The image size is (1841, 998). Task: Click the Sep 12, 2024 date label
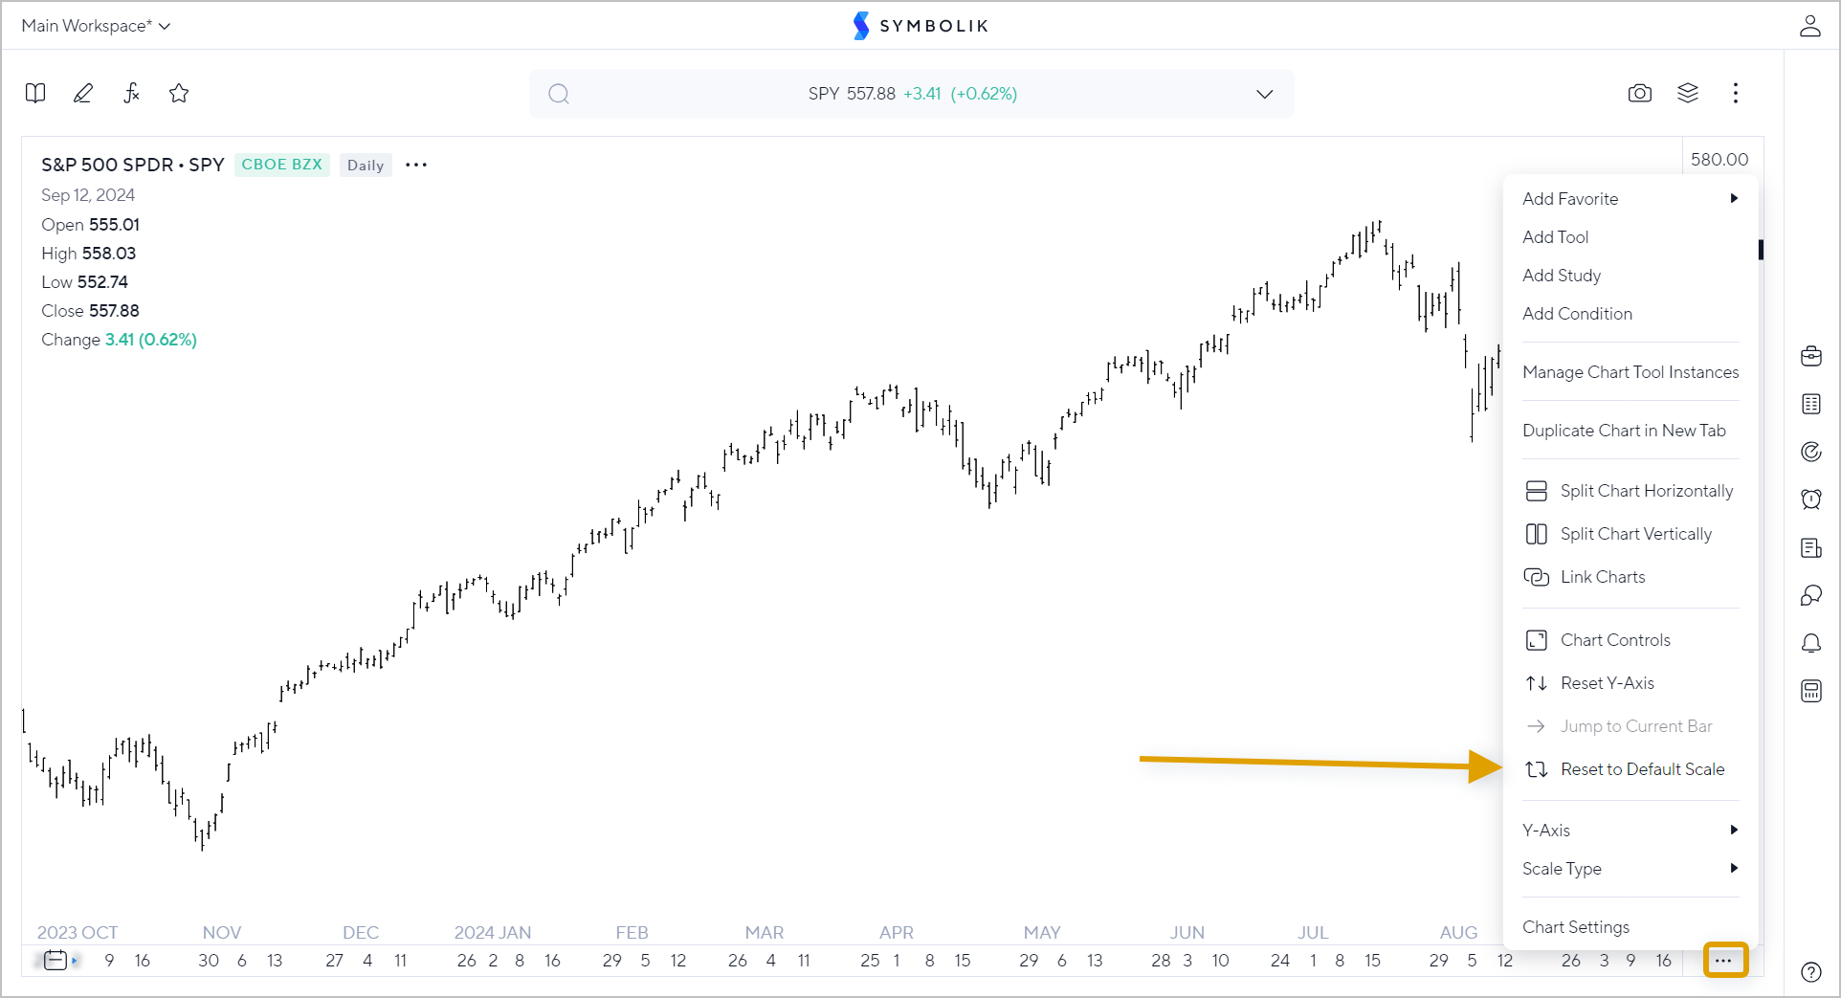tap(88, 195)
